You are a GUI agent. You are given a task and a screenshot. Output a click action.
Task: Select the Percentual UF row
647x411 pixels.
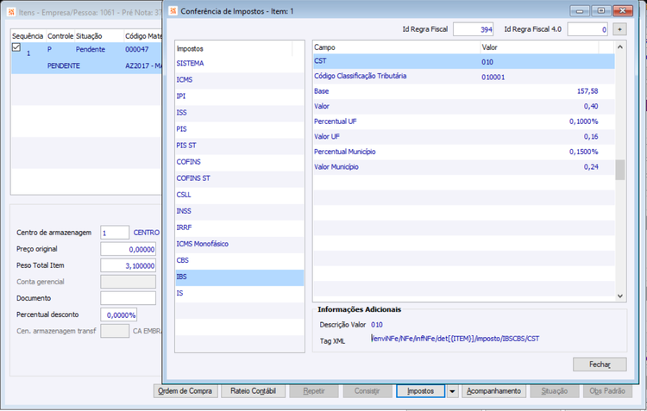464,121
